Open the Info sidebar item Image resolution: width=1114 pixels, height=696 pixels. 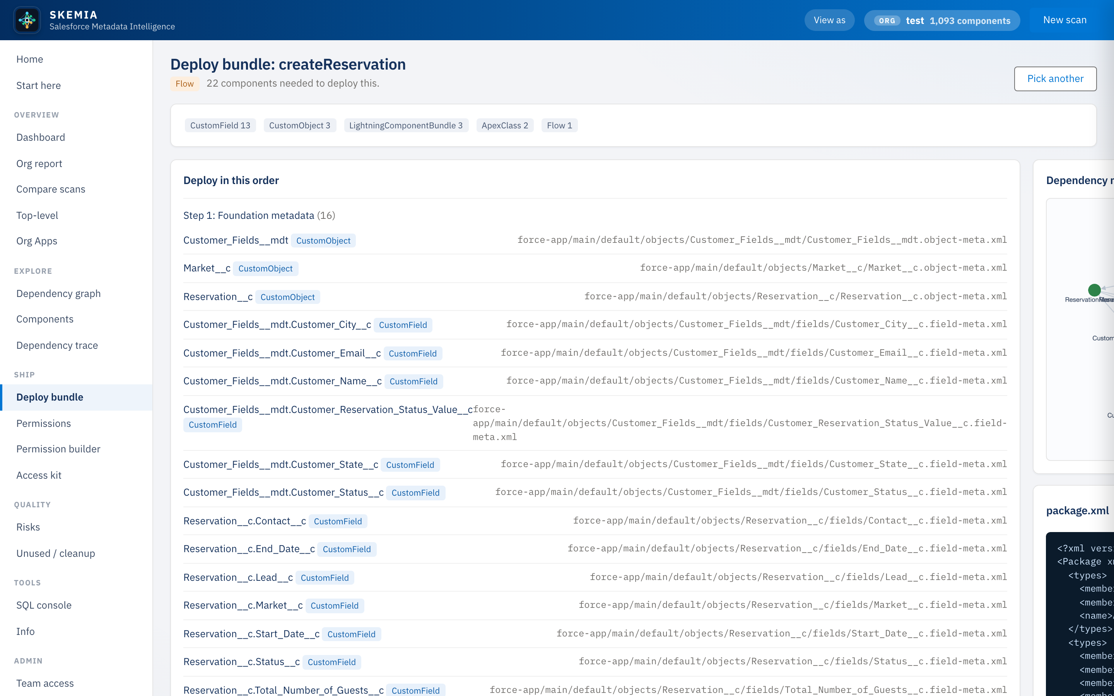click(77, 631)
